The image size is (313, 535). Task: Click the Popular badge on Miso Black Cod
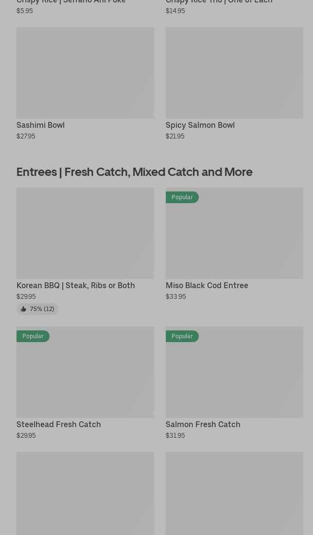[182, 197]
